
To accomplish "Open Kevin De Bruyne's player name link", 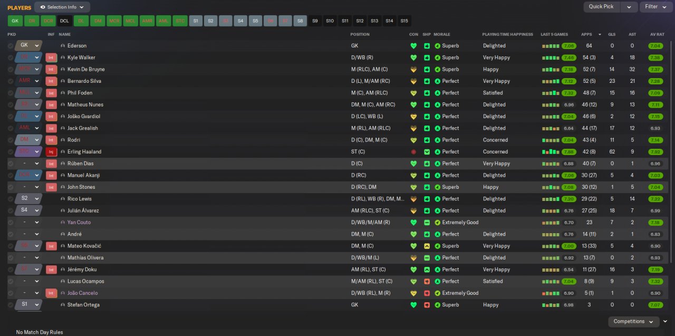I will 86,70.
